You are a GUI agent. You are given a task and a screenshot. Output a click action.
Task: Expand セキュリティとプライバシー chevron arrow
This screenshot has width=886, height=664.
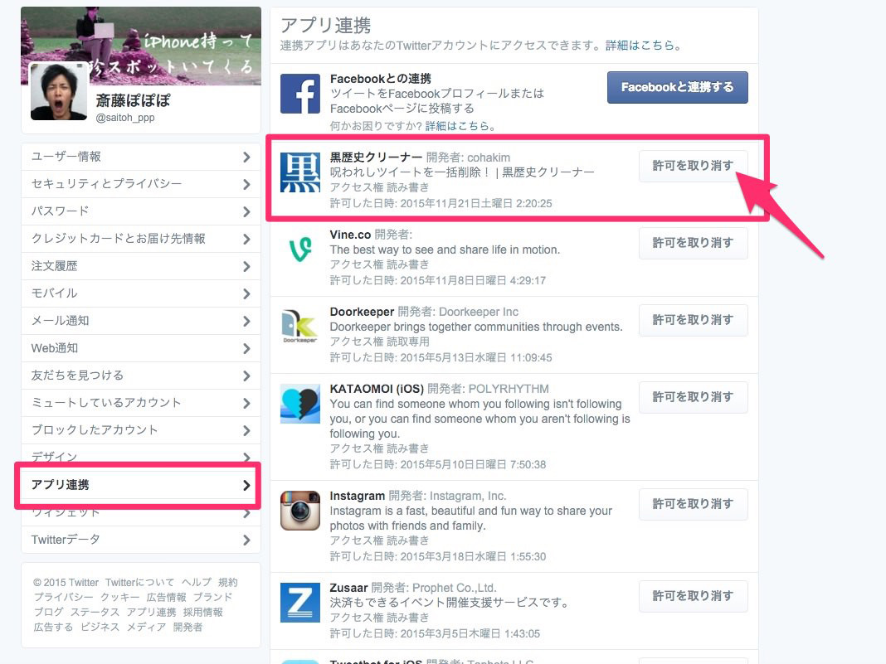click(x=246, y=184)
